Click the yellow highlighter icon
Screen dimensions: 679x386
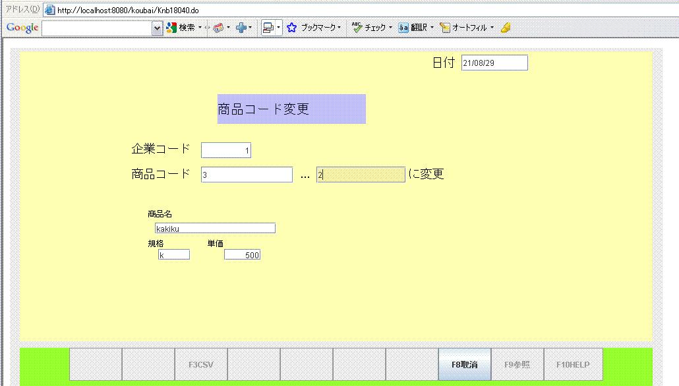pyautogui.click(x=506, y=28)
